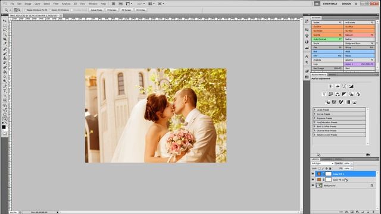Hide the Color Fill 1 layer
Screen dimensions: 381x214
pyautogui.click(x=313, y=180)
